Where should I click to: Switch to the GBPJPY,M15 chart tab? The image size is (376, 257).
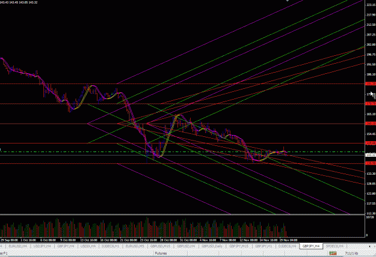[238, 246]
